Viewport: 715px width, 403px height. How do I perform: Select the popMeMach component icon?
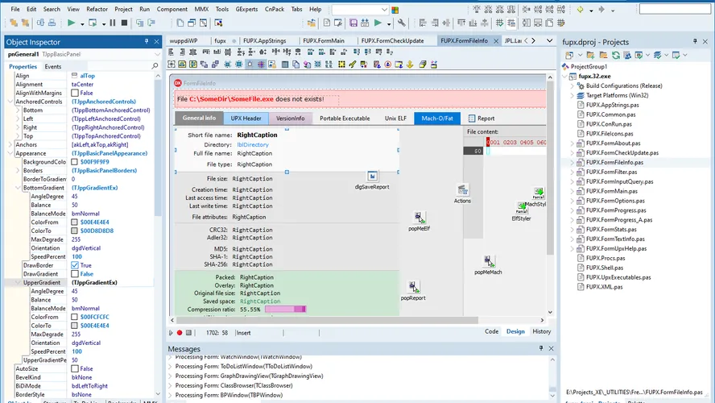point(488,260)
